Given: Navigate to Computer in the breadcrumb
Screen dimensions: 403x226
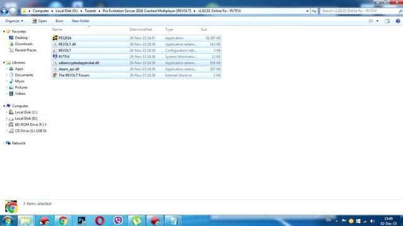Looking at the screenshot, I should click(40, 11).
